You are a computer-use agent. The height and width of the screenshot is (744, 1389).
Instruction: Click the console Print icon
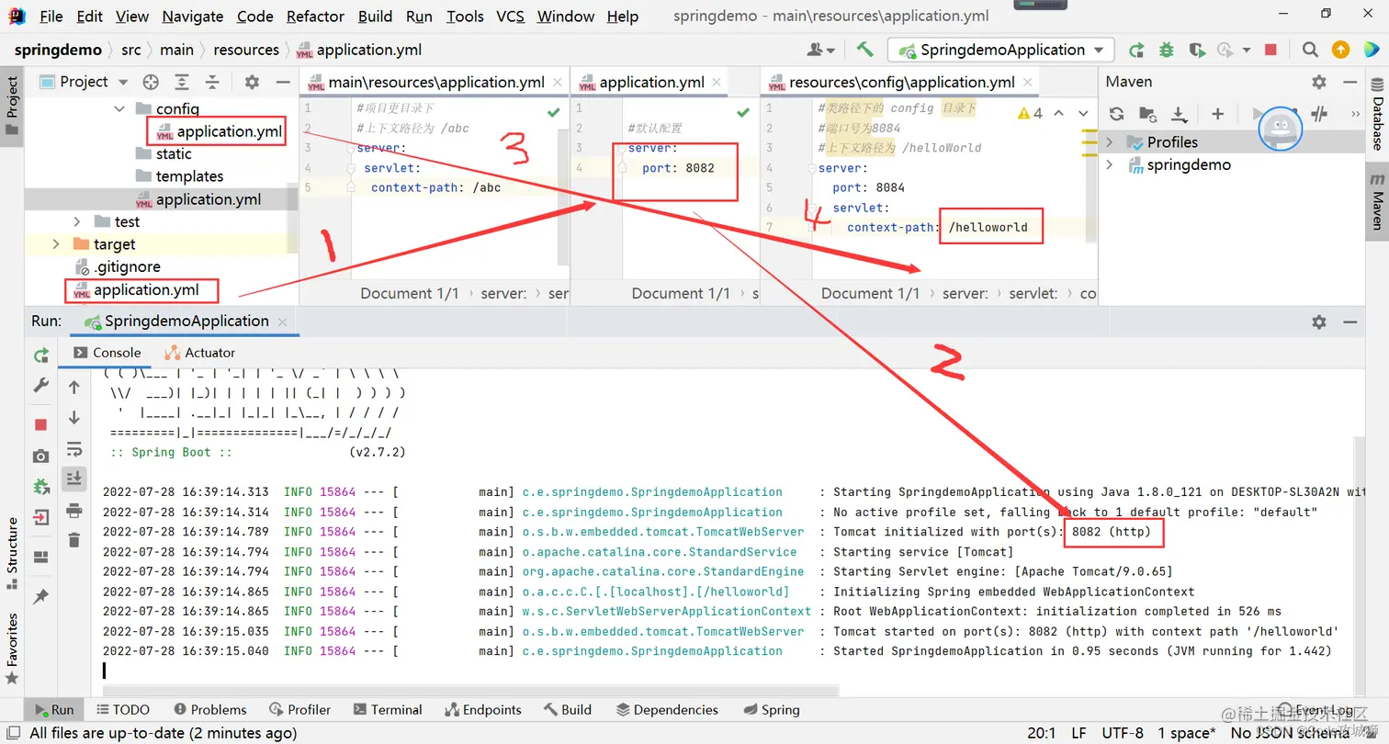[x=74, y=511]
